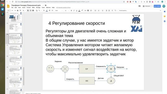
Task: Click Format options button
Action: point(123,10)
